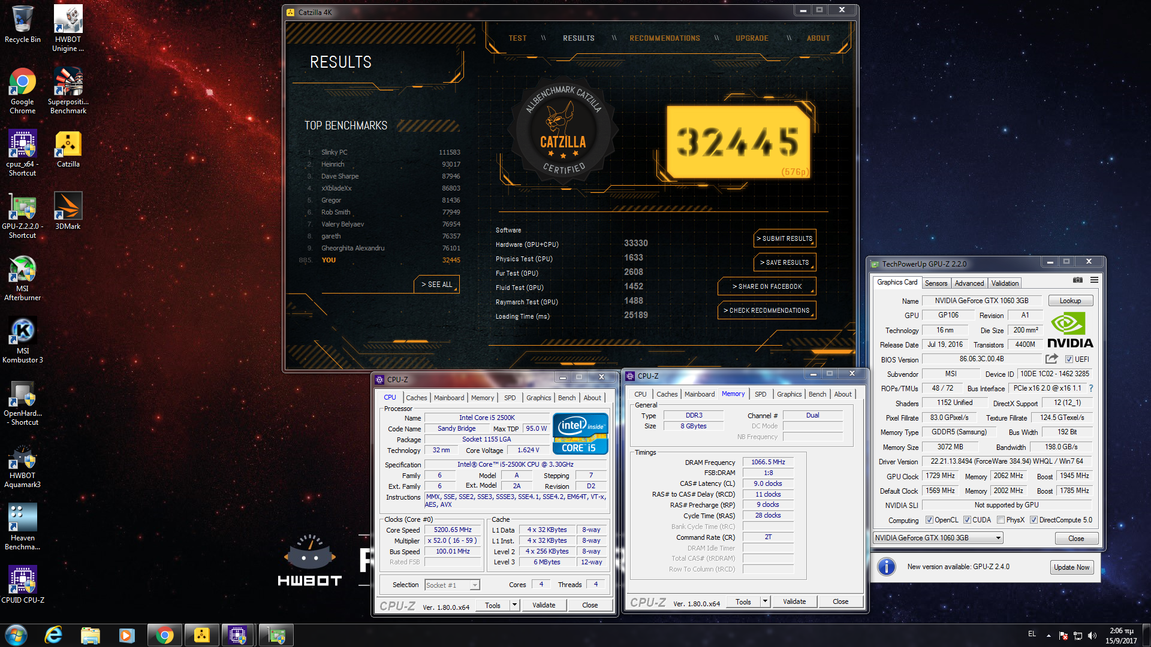Open GPU-Z.2.2.0 Shortcut on desktop
Image resolution: width=1151 pixels, height=647 pixels.
tap(23, 215)
